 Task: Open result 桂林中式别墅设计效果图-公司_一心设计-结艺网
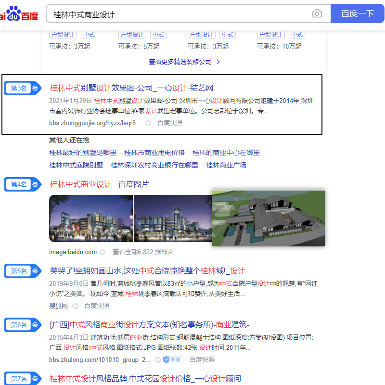(131, 88)
